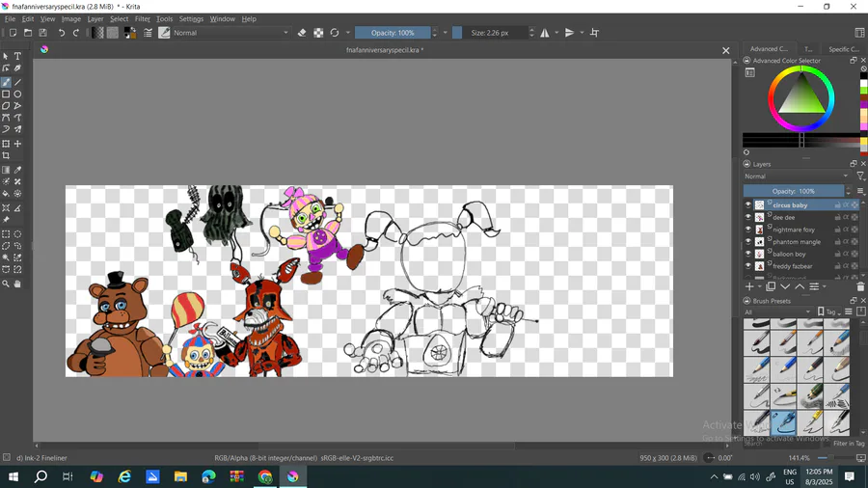This screenshot has height=488, width=868.
Task: Select the Line tool
Action: point(17,82)
